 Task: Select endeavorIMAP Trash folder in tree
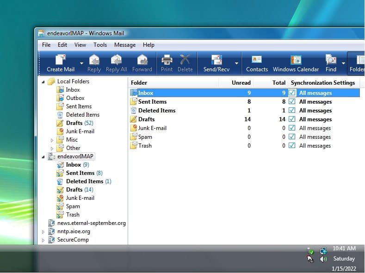point(68,215)
